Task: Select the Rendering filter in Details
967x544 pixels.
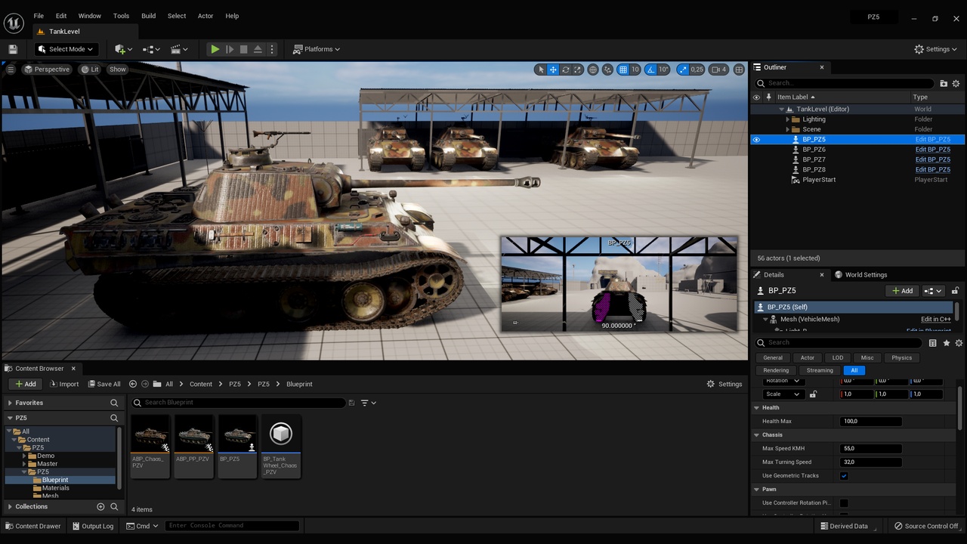Action: [776, 370]
